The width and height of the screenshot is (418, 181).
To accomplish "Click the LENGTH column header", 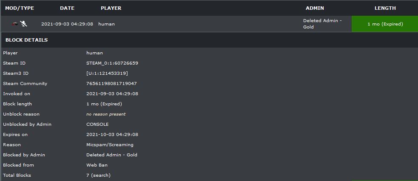I will (385, 8).
